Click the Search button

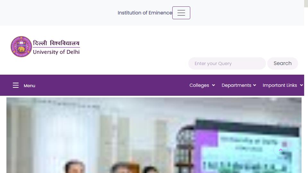[282, 63]
